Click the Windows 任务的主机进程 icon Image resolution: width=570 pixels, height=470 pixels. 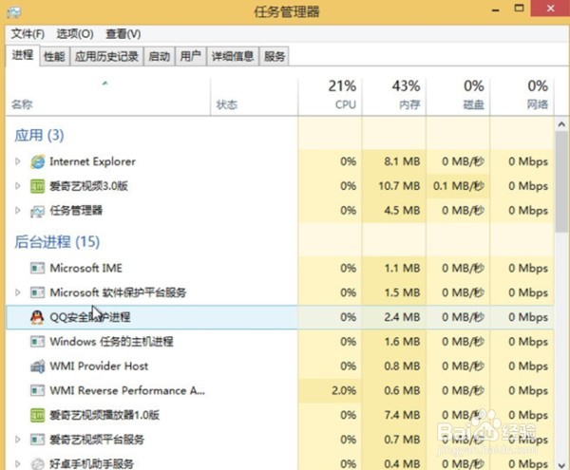click(x=37, y=342)
